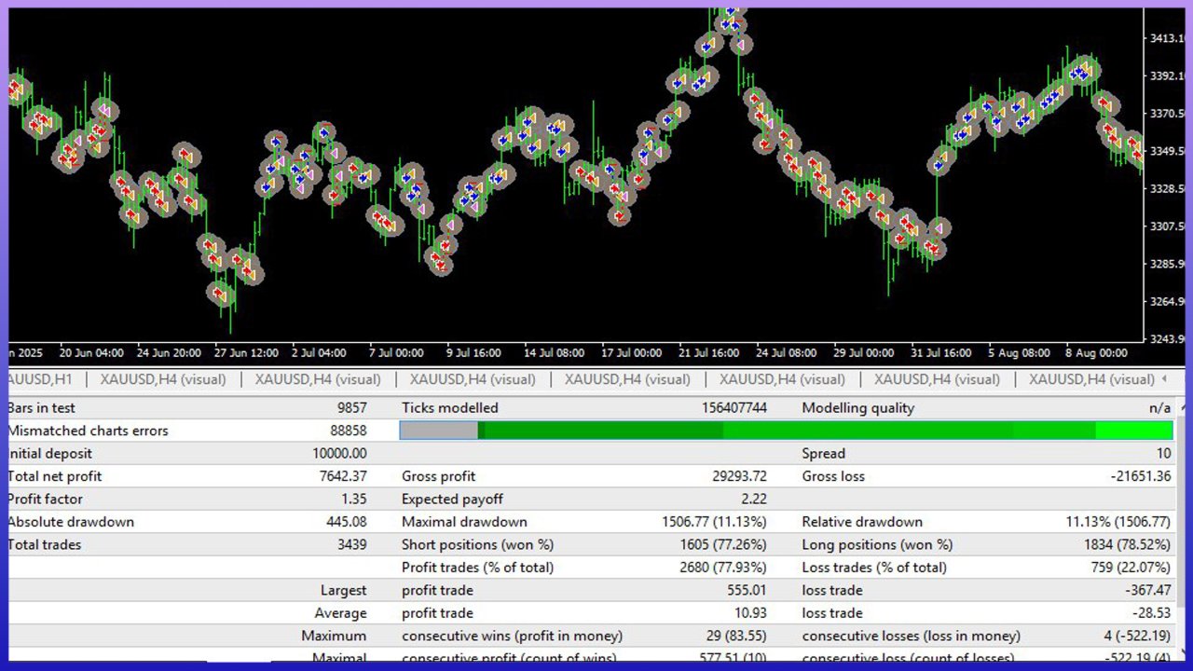The image size is (1193, 671).
Task: Click the Expected payoff value 2.22
Action: pos(755,500)
